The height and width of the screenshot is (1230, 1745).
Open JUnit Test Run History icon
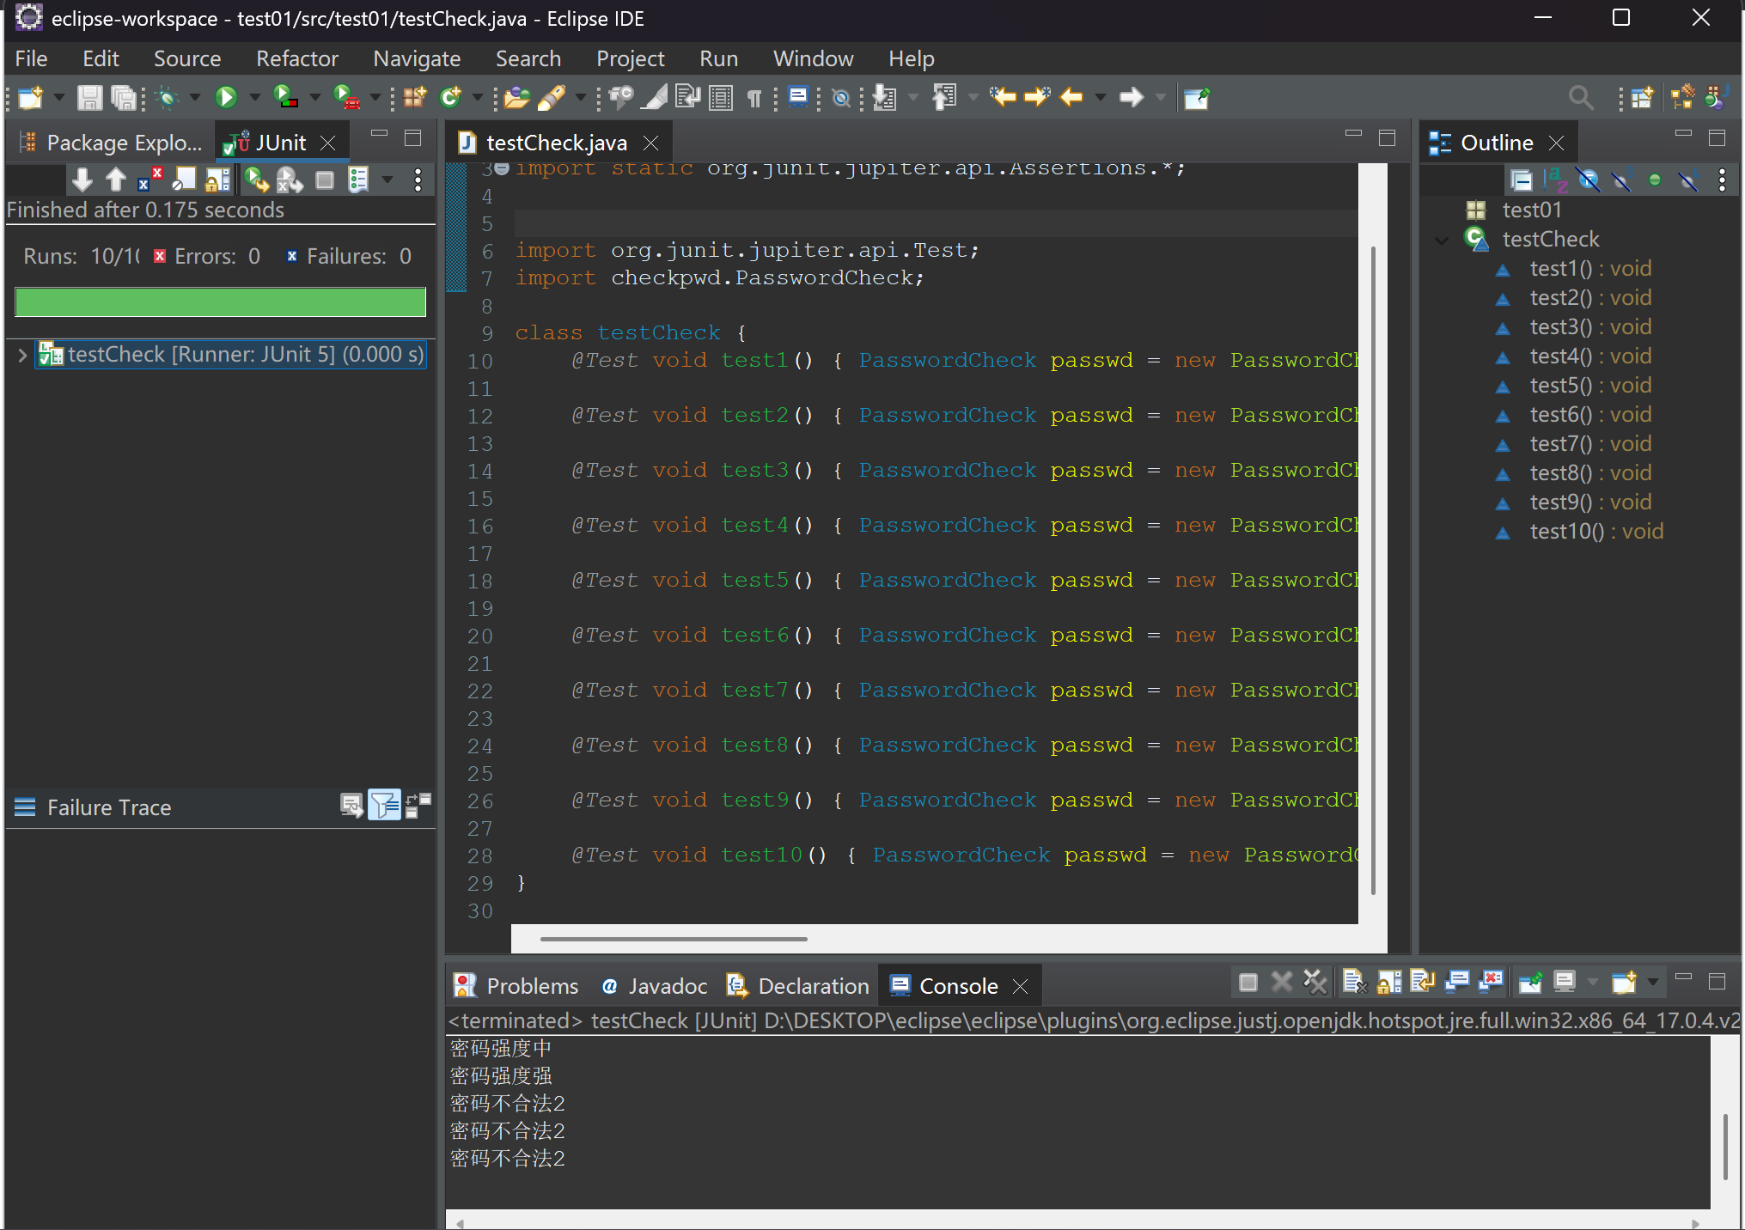coord(358,180)
